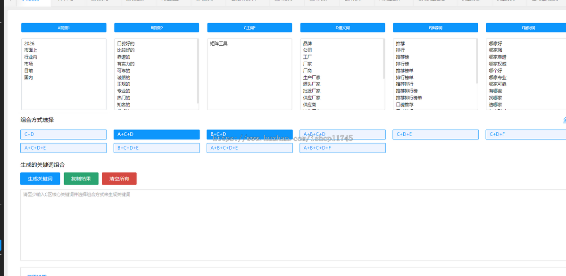Click the '热门的' line in B前缀2 list
566x276 pixels.
click(124, 98)
